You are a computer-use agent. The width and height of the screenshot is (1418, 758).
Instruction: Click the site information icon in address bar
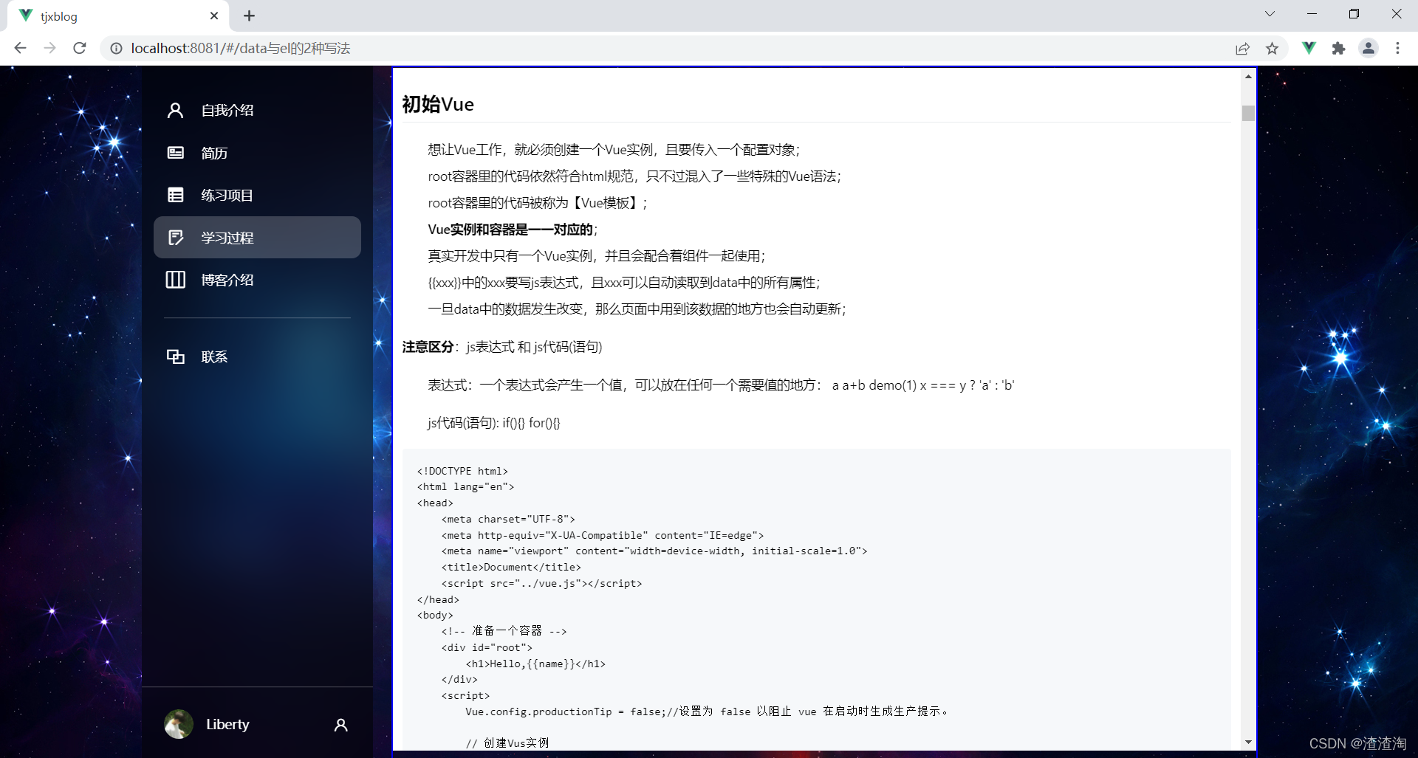pyautogui.click(x=116, y=48)
